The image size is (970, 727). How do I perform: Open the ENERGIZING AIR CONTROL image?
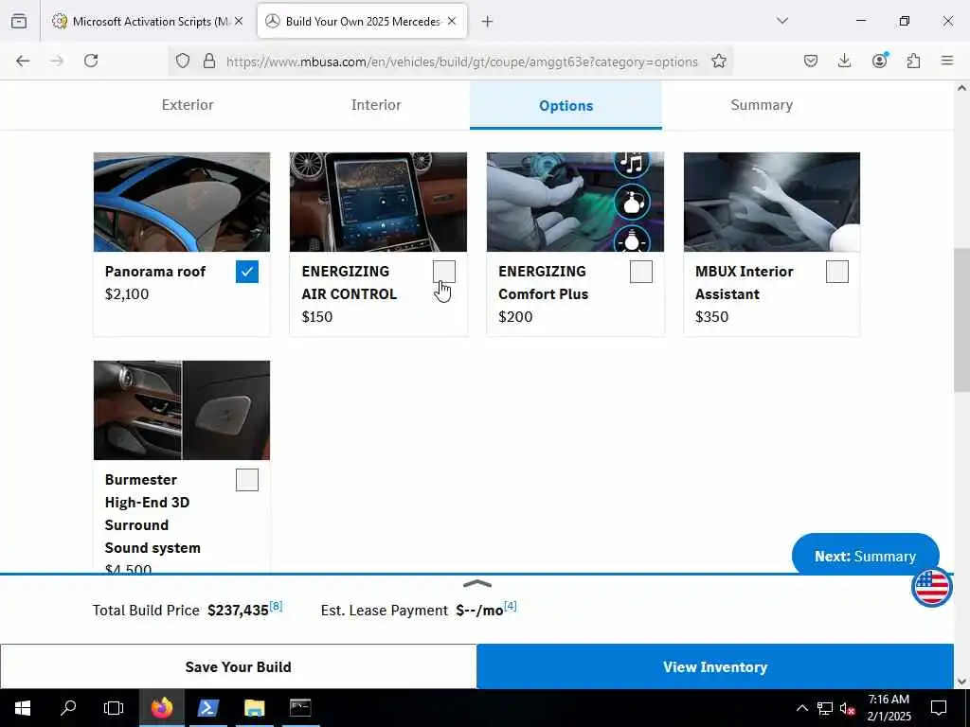379,203
